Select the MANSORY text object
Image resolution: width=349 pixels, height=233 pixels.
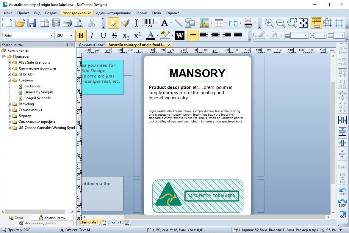198,73
